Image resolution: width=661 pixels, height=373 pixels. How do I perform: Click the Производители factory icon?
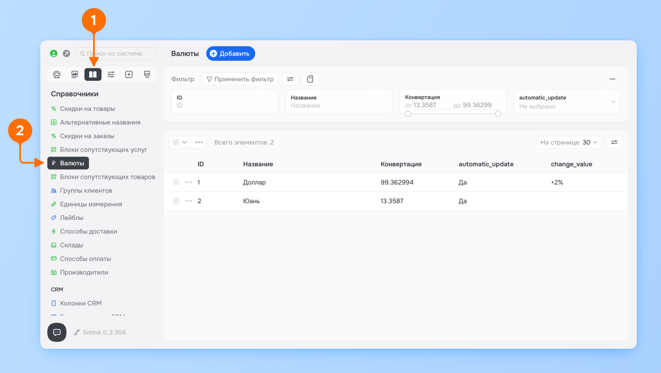54,272
